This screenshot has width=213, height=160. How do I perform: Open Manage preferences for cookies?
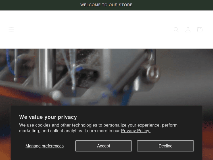(x=45, y=146)
